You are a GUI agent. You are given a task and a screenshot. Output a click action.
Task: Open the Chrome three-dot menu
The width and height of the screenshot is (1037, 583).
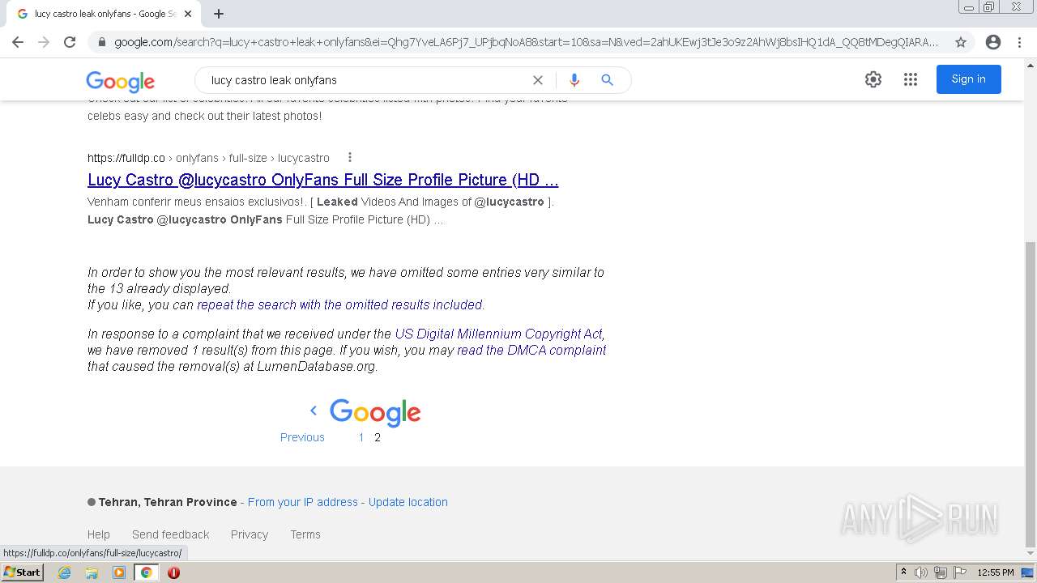(x=1018, y=42)
